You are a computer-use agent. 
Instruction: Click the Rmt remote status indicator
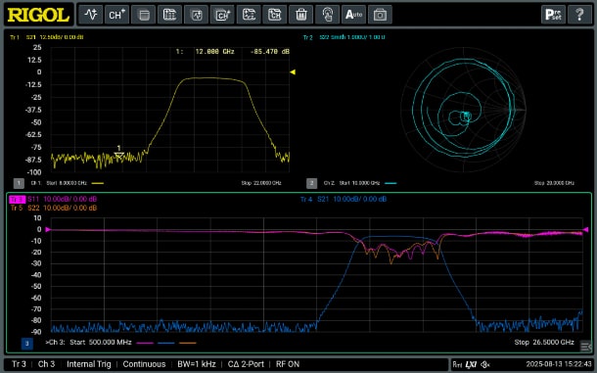coord(458,364)
